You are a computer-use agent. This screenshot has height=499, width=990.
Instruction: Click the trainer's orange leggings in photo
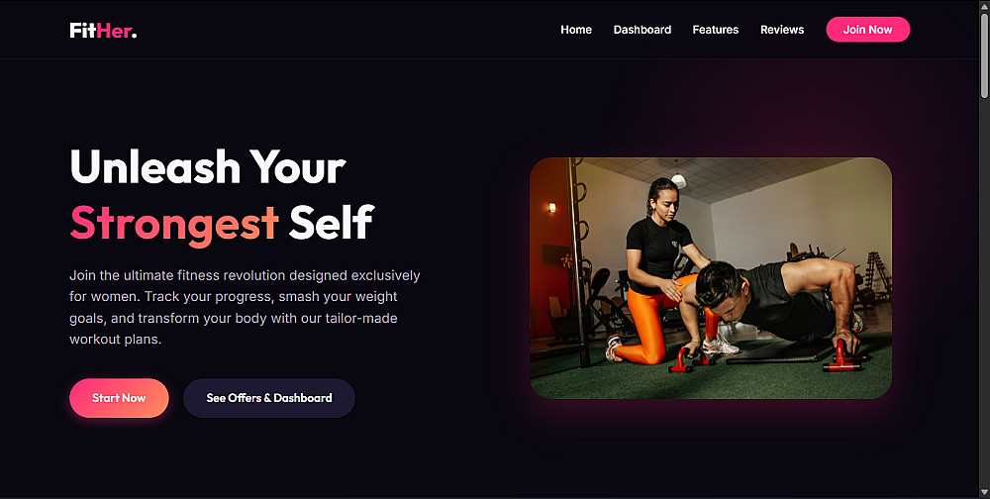(x=656, y=322)
